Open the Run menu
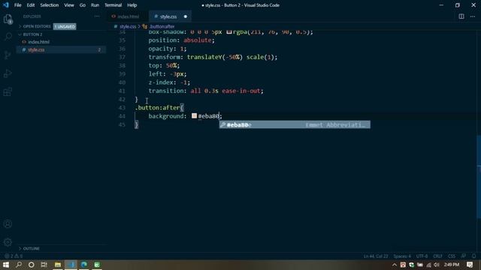The image size is (481, 270). [x=95, y=5]
